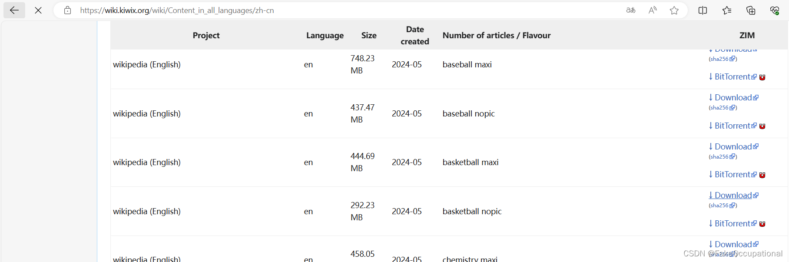This screenshot has width=789, height=262.
Task: Click magnet icon in basketball nopic row
Action: [x=762, y=224]
